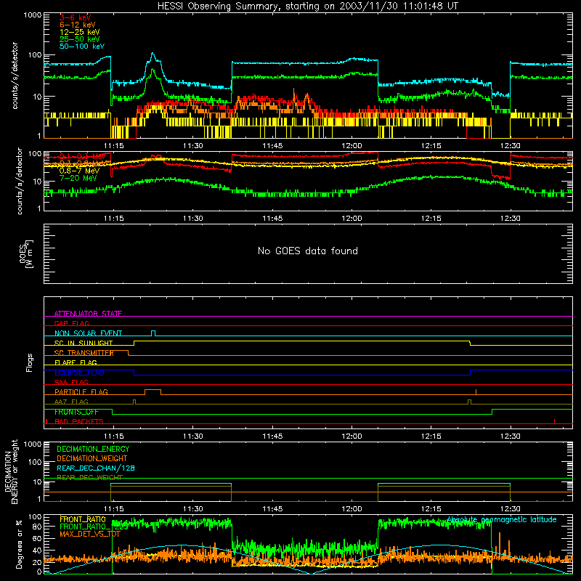Click the SAA_FLAG label
The width and height of the screenshot is (581, 581).
coord(71,382)
